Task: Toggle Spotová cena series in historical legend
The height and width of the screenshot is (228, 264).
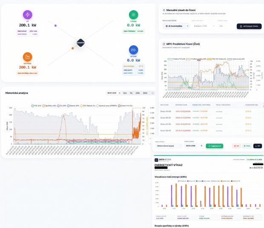Action: tap(107, 106)
